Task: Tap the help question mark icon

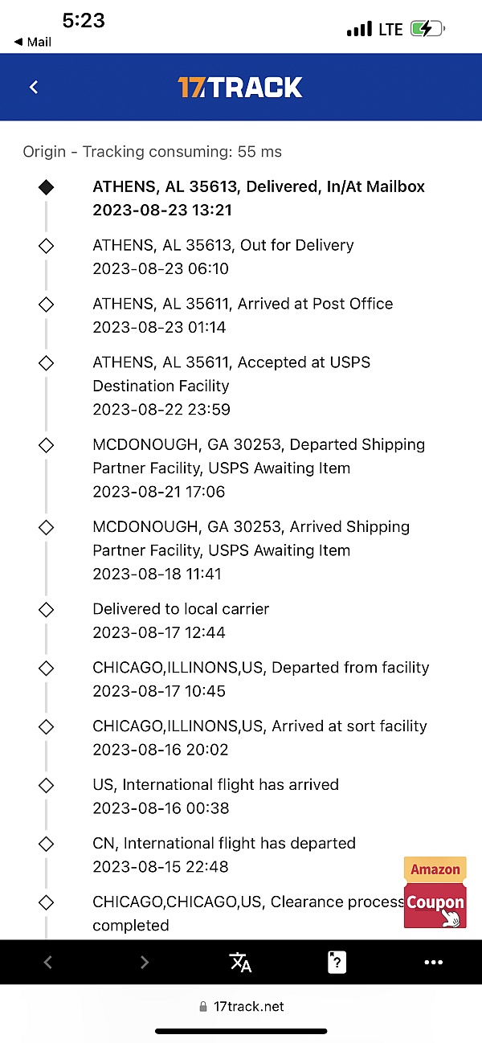Action: pos(337,962)
